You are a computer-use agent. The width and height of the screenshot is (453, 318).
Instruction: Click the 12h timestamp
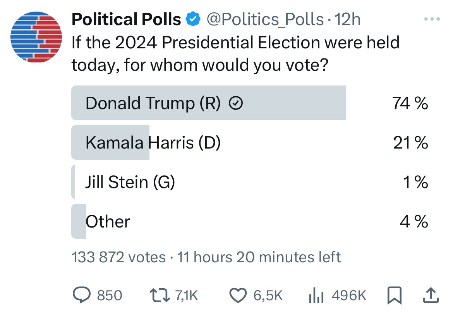[347, 20]
